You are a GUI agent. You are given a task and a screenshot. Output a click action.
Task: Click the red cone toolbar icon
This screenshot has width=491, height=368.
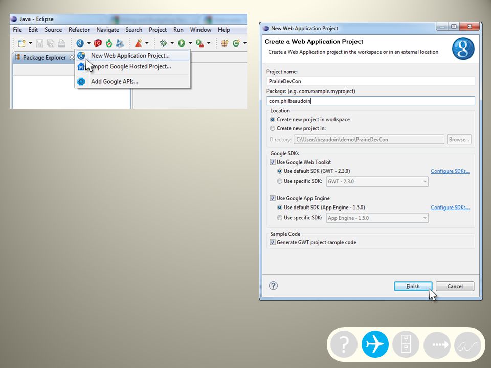point(139,43)
